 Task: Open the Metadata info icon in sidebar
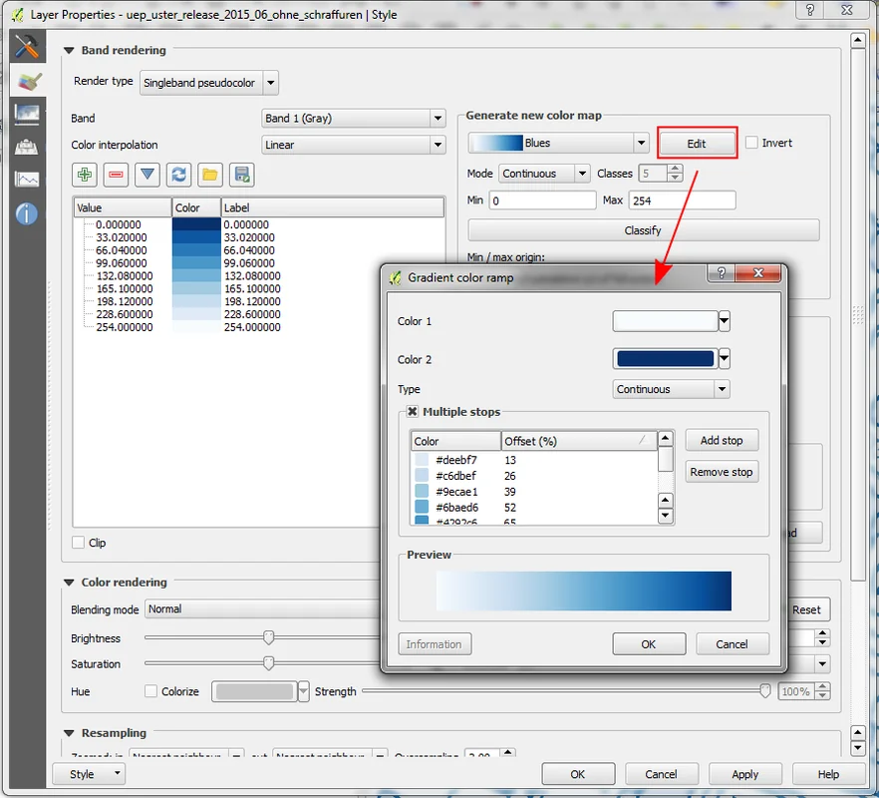(27, 212)
